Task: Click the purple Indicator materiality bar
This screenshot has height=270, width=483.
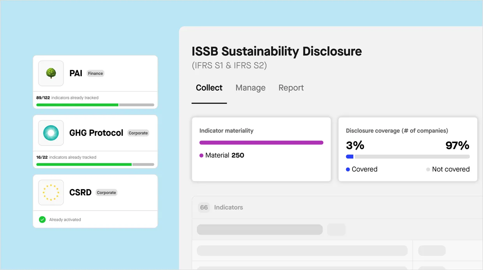Action: pyautogui.click(x=261, y=143)
